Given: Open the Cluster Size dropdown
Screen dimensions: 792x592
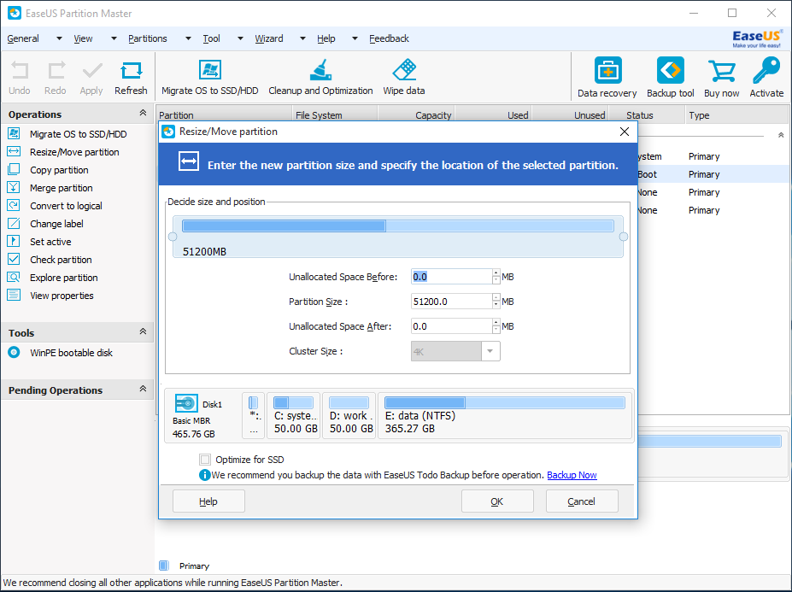Looking at the screenshot, I should click(490, 351).
